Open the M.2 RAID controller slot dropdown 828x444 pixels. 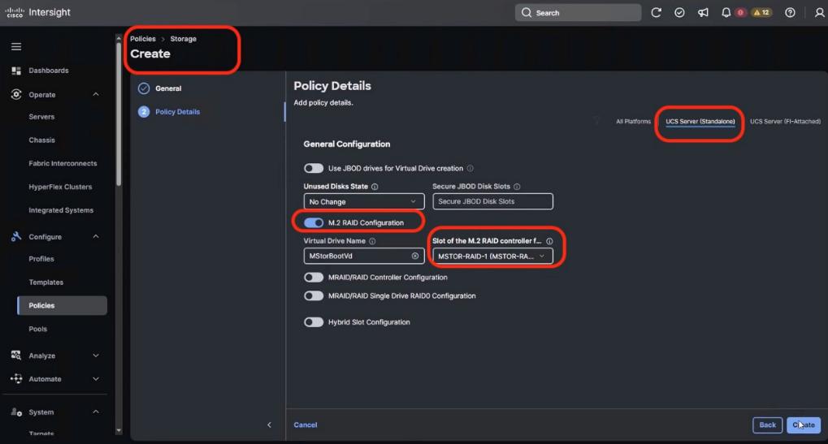492,256
